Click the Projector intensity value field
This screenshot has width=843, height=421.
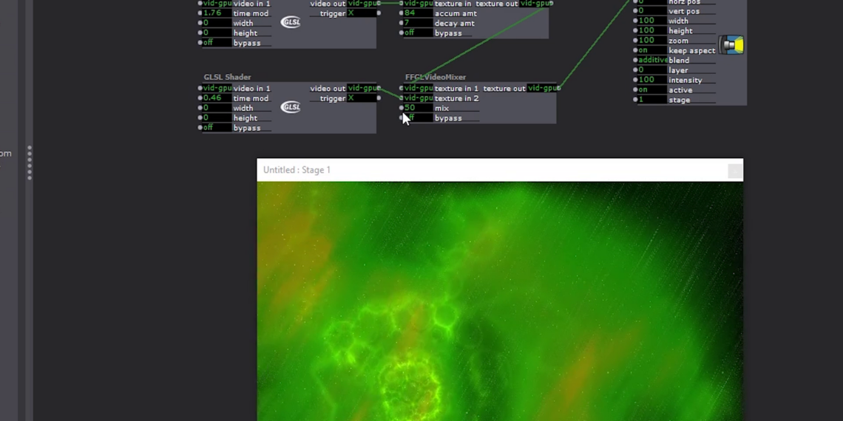pos(651,80)
